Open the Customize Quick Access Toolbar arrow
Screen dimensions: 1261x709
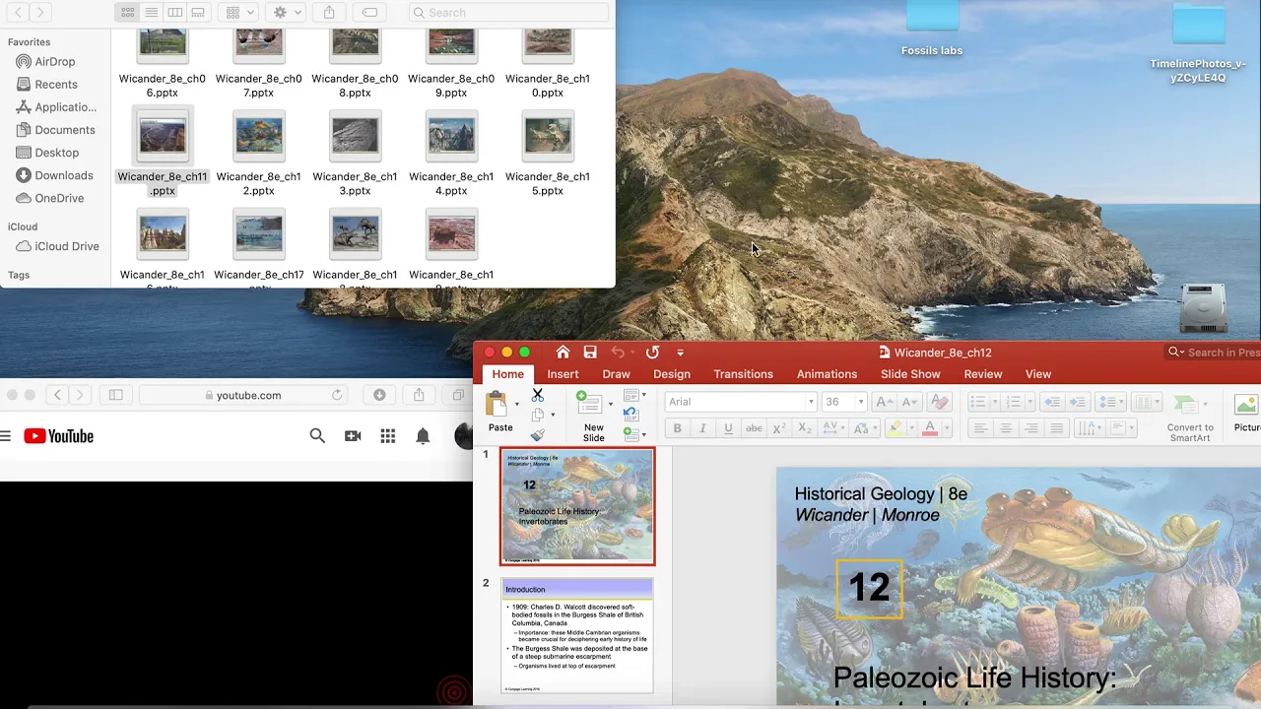coord(680,353)
